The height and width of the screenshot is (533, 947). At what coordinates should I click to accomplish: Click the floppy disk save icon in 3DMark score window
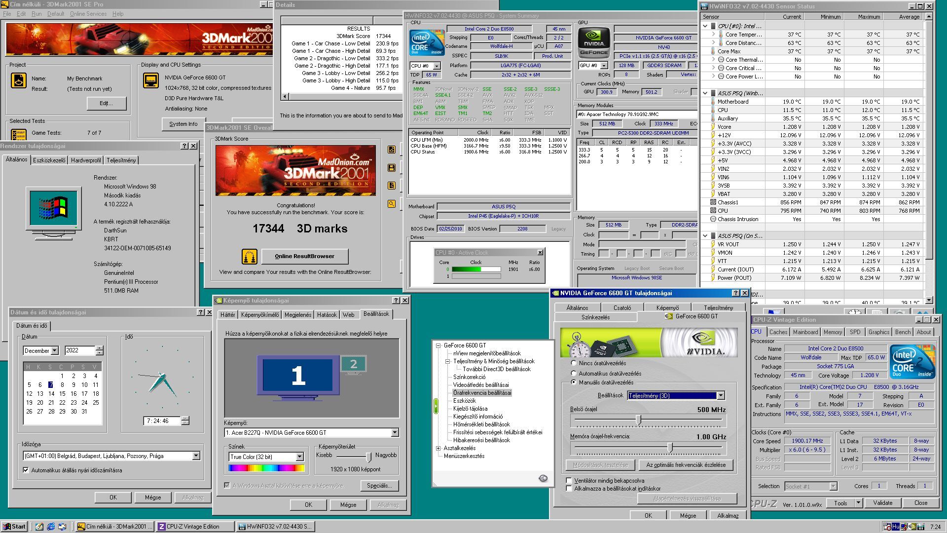392,168
